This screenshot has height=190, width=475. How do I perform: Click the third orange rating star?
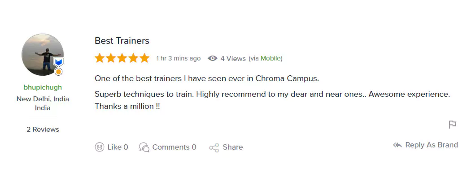122,58
